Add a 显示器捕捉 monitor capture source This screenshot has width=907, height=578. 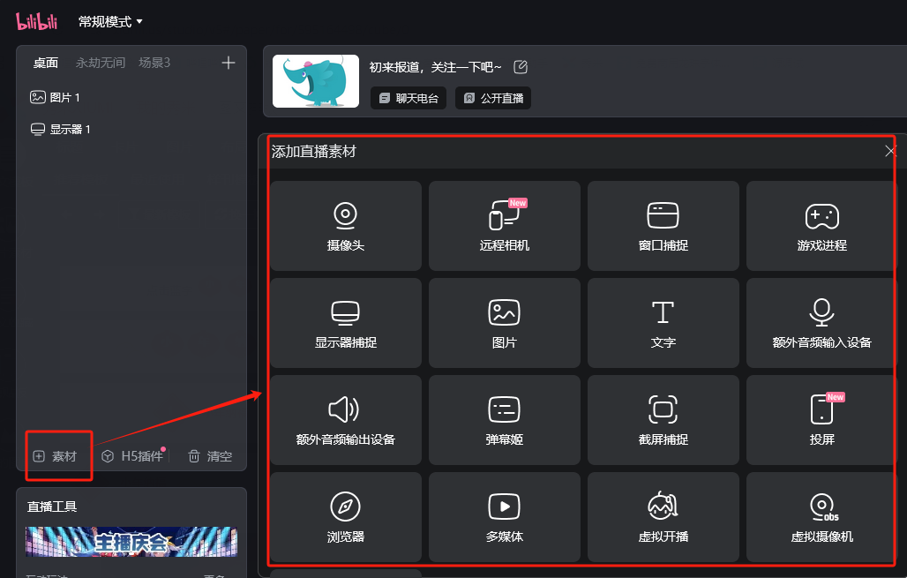click(x=345, y=322)
